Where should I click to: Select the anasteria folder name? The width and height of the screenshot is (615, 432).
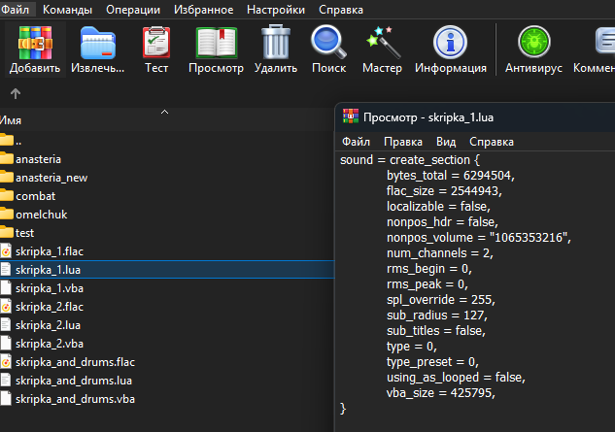coord(39,159)
